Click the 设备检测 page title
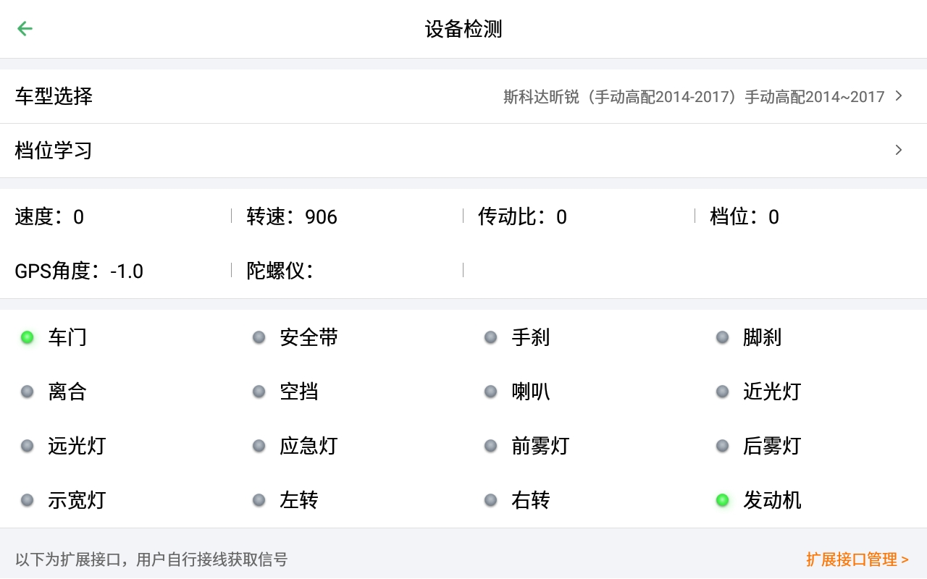927x579 pixels. 463,29
